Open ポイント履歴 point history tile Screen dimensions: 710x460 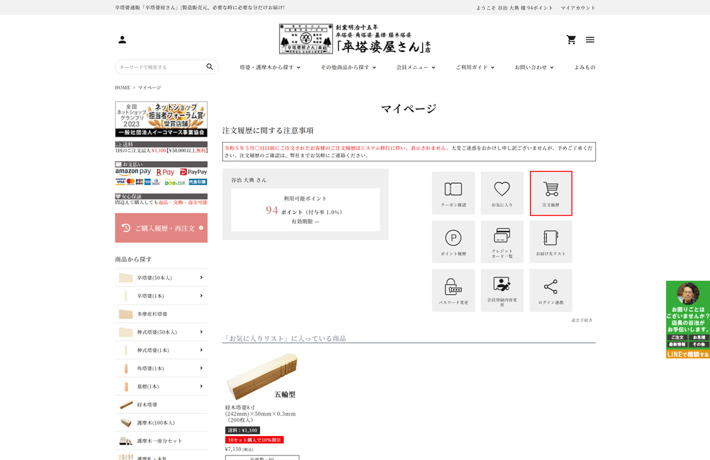pos(453,242)
